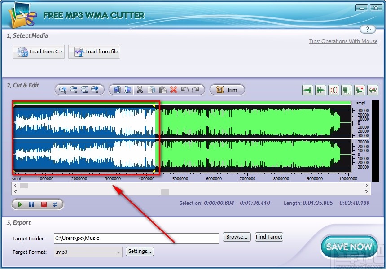Screen dimensions: 386x269
Task: Click the zoom in magnifier icon
Action: (x=63, y=90)
